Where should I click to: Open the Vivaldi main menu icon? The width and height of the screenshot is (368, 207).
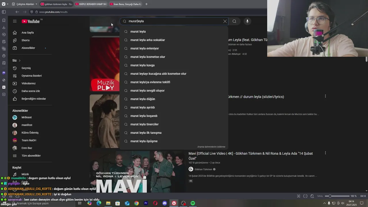tap(3, 4)
